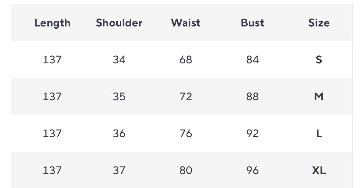Click bust value 84 in the S row
The image size is (364, 188).
(x=252, y=60)
